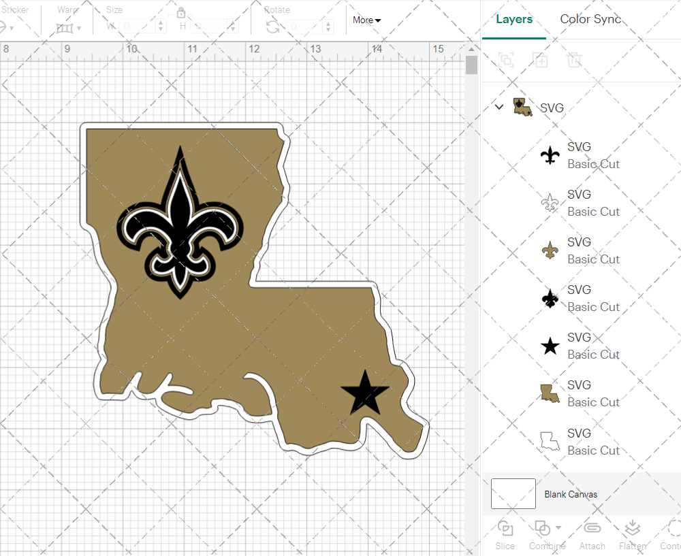Viewport: 681px width, 556px height.
Task: Click the Blank Canvas color swatch
Action: (513, 494)
